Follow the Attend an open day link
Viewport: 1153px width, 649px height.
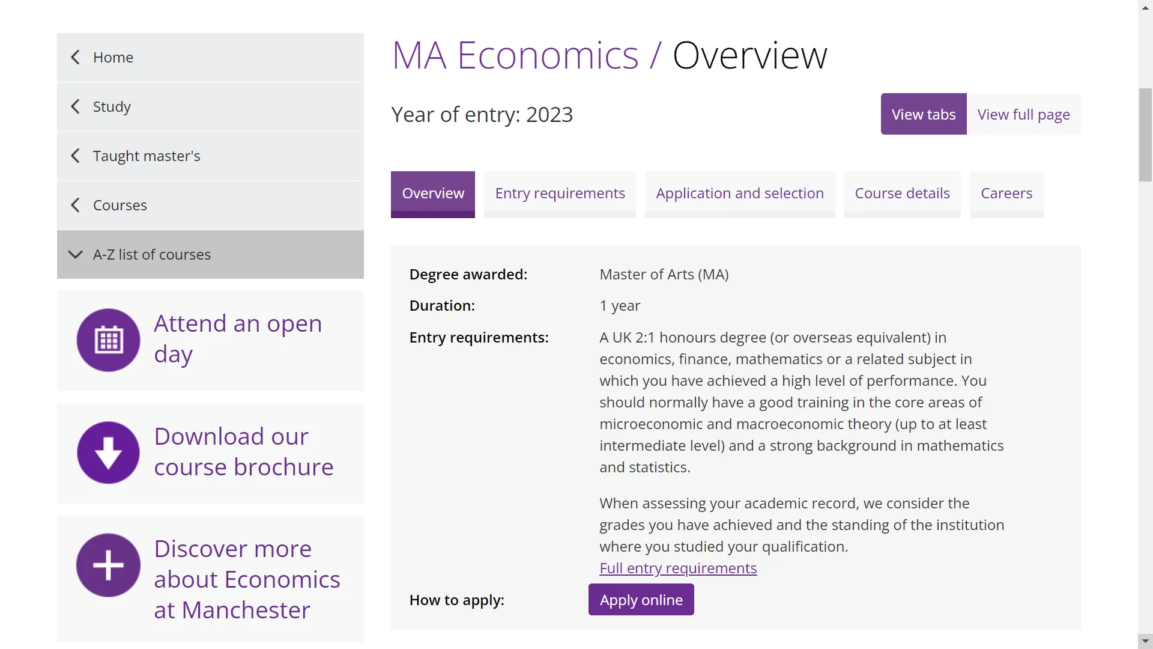pyautogui.click(x=238, y=339)
